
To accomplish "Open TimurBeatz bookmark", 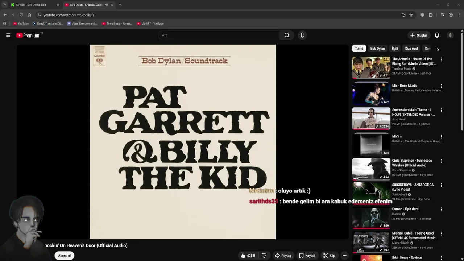I will [117, 24].
